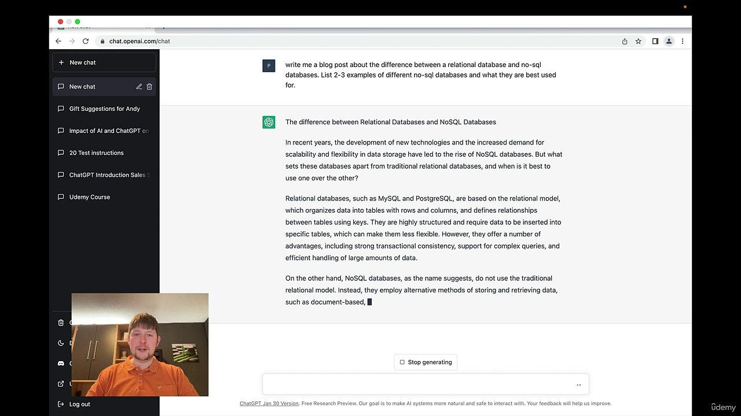Click the external link icon in sidebar

pyautogui.click(x=61, y=384)
